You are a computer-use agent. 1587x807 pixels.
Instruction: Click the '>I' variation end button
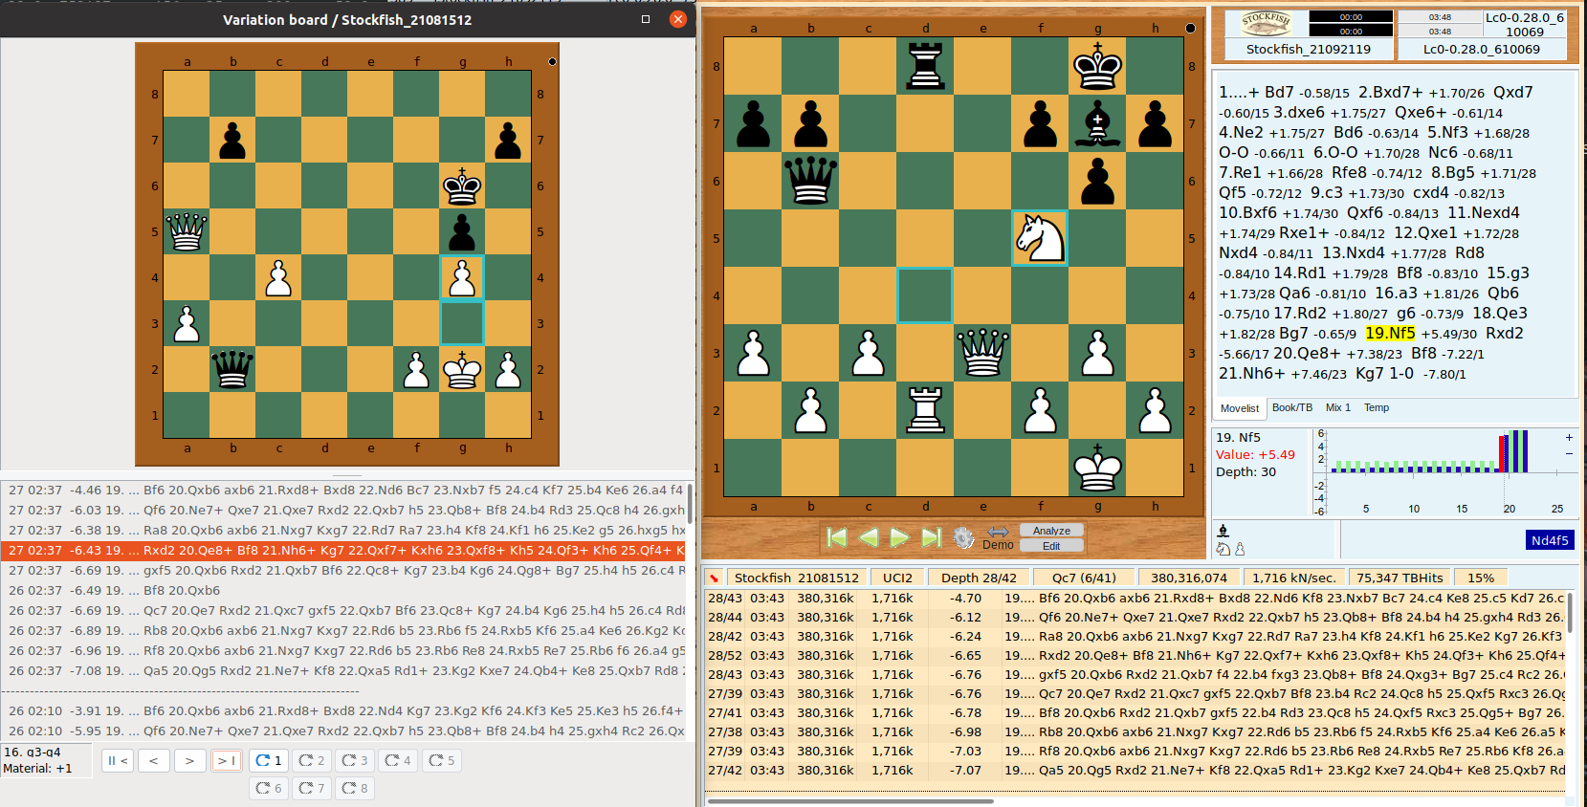click(227, 761)
